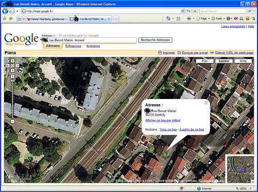This screenshot has height=192, width=258.
Task: Click Afficher ce lieu par défaut link
Action: (x=163, y=120)
